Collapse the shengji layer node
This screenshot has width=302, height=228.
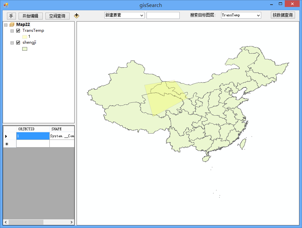[12, 43]
